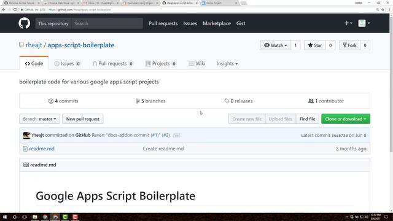This screenshot has width=393, height=221.
Task: Open the Revert docs-addon commit message link
Action: [120, 135]
